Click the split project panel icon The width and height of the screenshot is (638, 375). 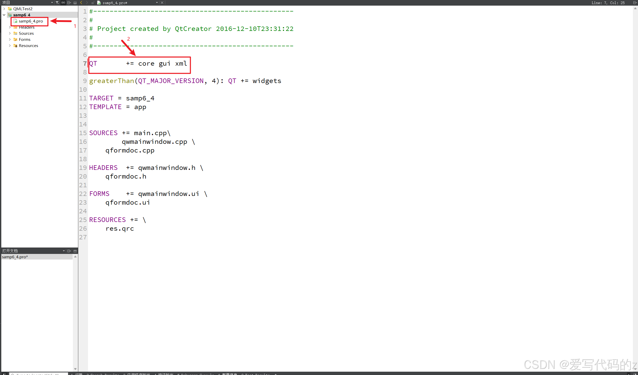[69, 3]
